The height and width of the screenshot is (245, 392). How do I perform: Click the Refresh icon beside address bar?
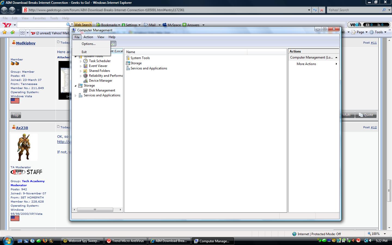pos(315,10)
